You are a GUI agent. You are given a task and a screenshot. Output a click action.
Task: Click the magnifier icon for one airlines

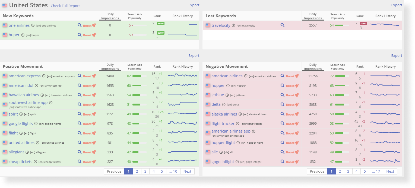pos(80,25)
